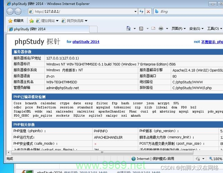Expand the Print dropdown arrow
223x173 pixels.
[x=167, y=29]
